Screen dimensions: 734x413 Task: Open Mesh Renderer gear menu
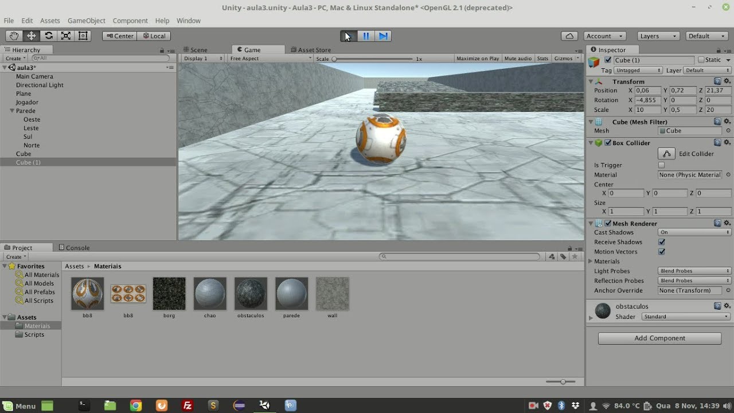[x=727, y=223]
